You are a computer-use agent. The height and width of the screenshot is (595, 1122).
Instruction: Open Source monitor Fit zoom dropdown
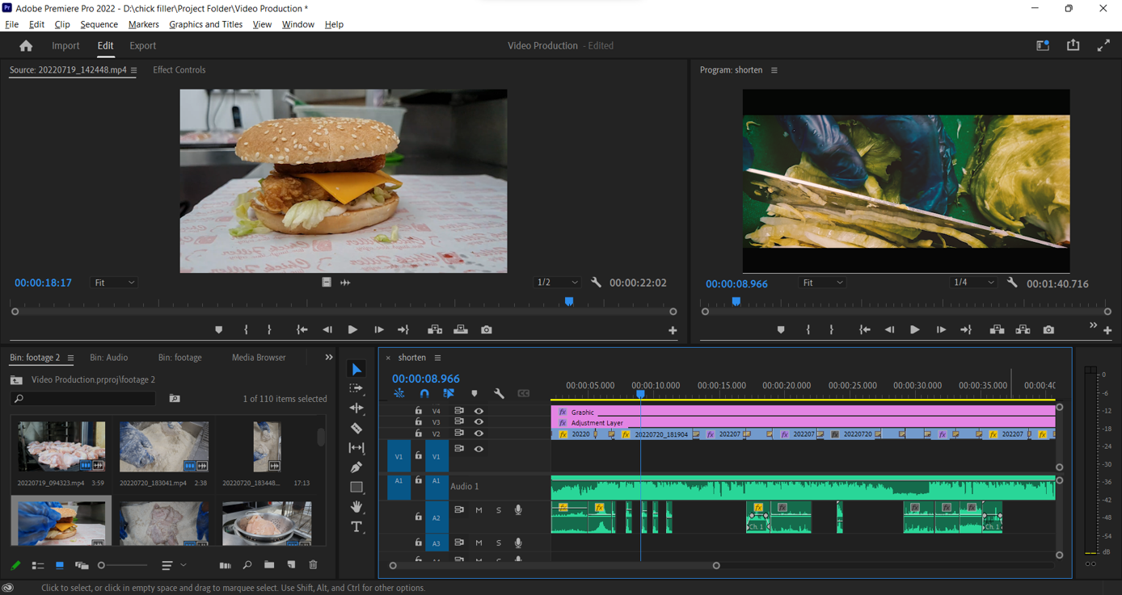pyautogui.click(x=114, y=283)
